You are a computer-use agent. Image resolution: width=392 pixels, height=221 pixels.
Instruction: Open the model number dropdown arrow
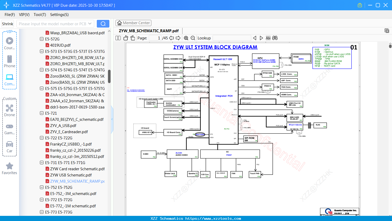pos(90,24)
